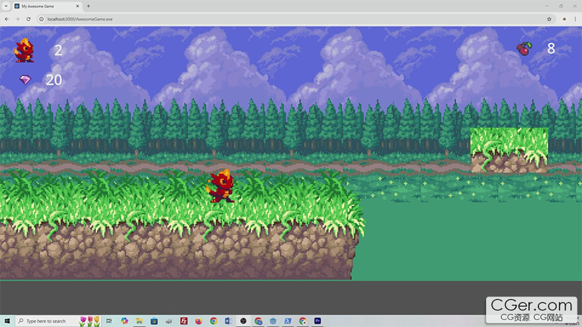
Task: Click the cherry count 8
Action: point(551,48)
